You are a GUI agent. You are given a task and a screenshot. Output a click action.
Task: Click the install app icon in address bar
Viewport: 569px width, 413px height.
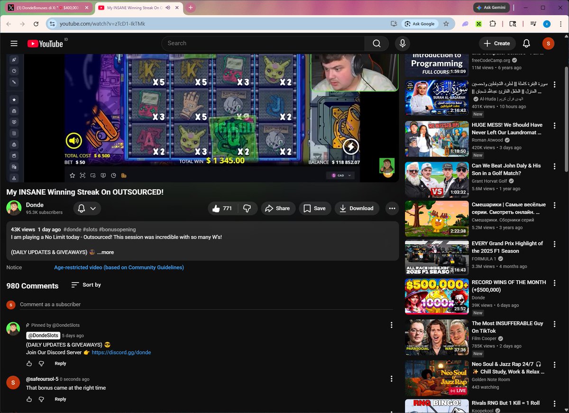point(394,24)
